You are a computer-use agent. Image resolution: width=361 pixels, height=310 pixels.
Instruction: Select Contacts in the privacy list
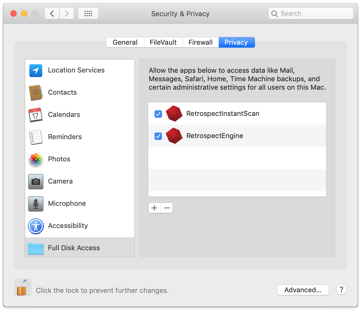pyautogui.click(x=80, y=93)
